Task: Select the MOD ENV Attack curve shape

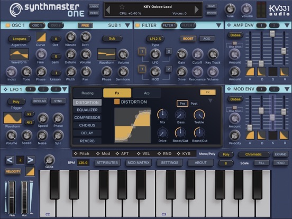Action: pyautogui.click(x=250, y=135)
